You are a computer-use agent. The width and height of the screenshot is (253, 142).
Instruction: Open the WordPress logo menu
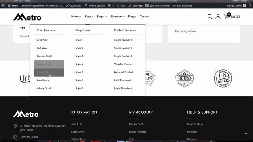click(x=3, y=6)
